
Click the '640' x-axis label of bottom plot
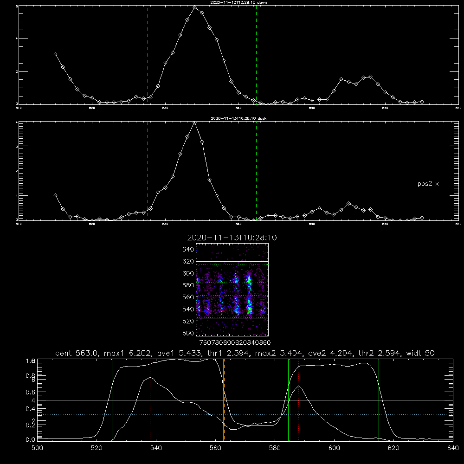pyautogui.click(x=453, y=448)
